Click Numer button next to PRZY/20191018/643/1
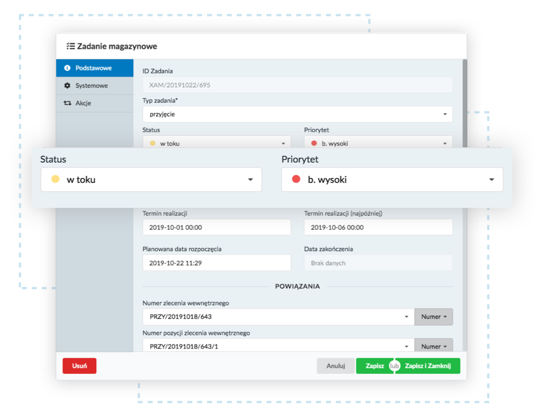 (434, 345)
